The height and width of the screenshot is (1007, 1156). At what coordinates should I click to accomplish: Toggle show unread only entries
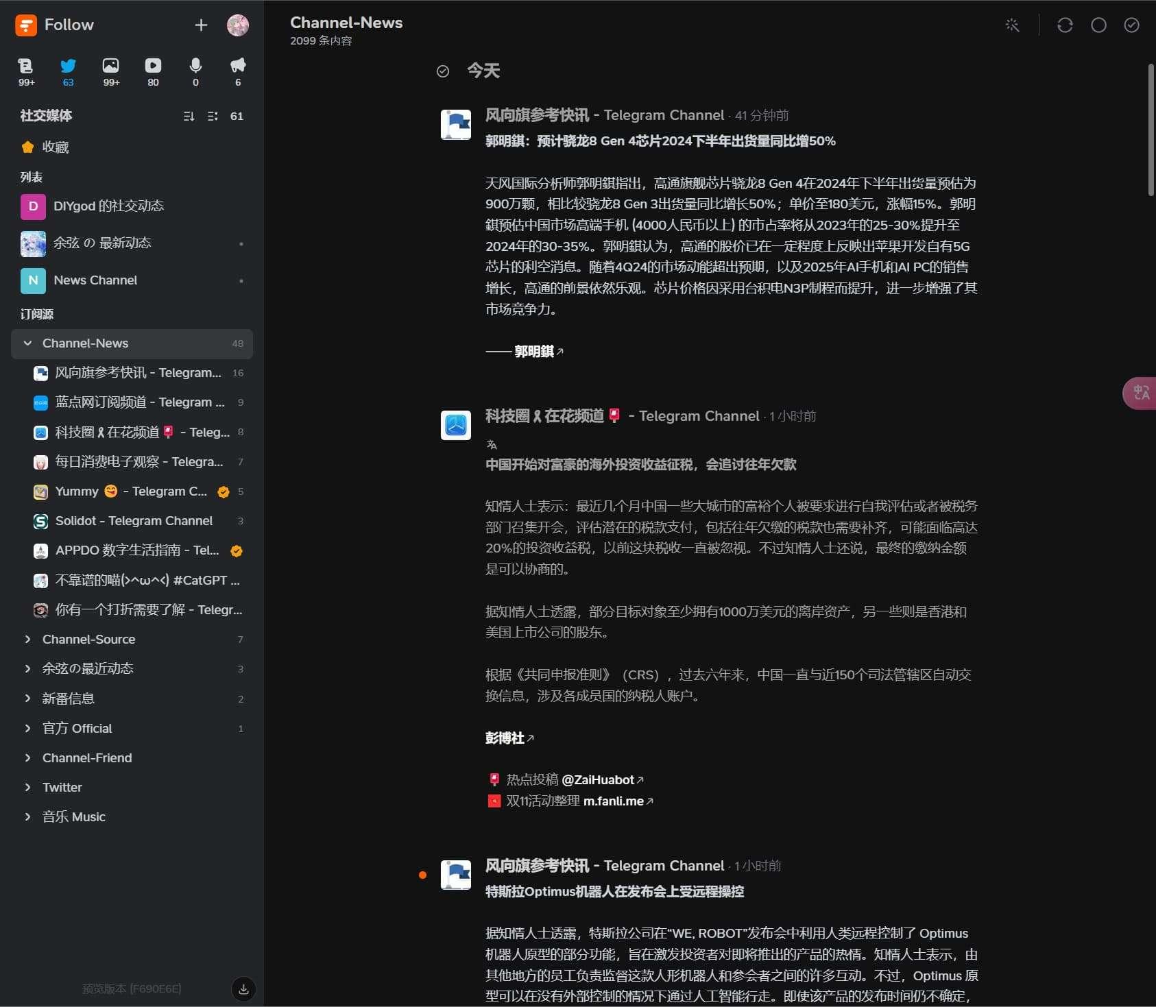(x=1098, y=25)
